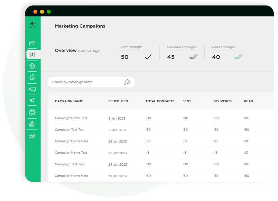Click the (Last 30 Days) label
Viewport: 278px width, 201px height.
pos(89,51)
